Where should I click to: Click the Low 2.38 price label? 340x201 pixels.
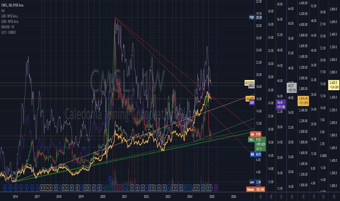(x=255, y=182)
